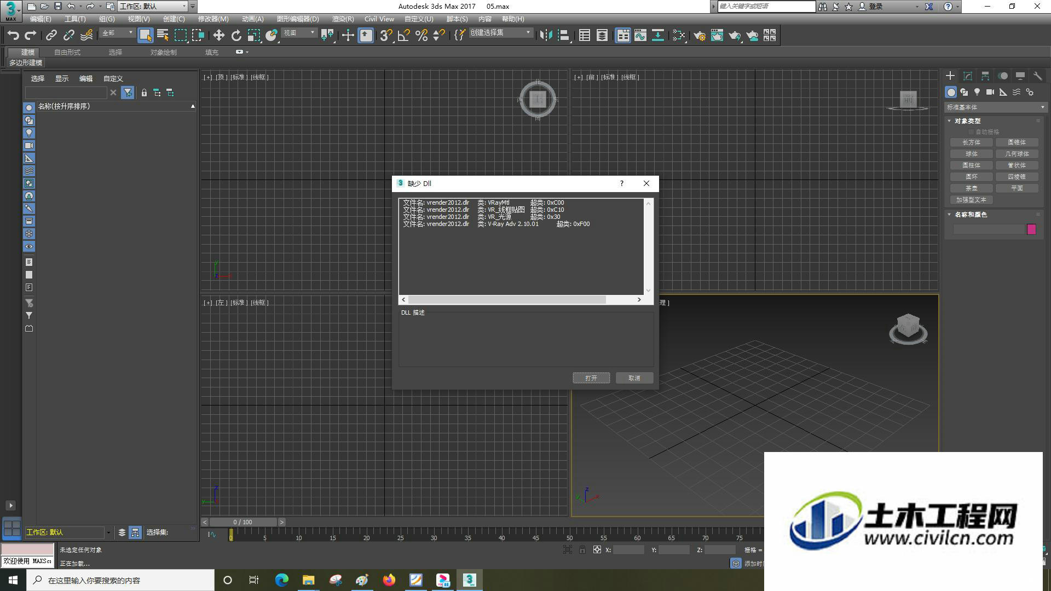Open the magenta object color swatch
Viewport: 1051px width, 591px height.
[x=1031, y=229]
